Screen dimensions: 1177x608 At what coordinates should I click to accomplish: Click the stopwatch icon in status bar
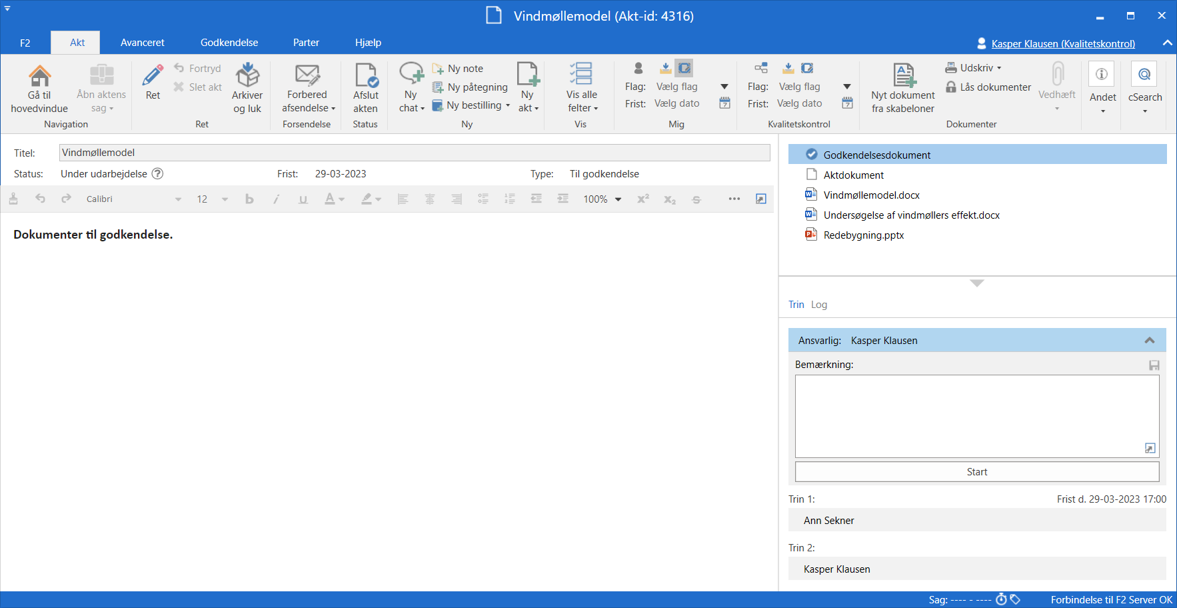click(1001, 599)
